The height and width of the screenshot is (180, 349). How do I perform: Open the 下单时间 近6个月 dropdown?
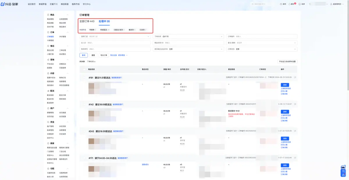coord(188,36)
